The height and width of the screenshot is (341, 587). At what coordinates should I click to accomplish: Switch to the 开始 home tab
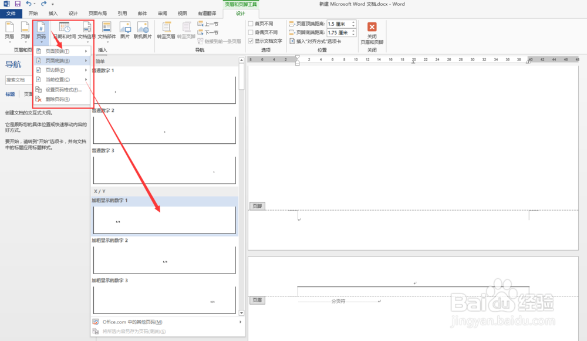[x=33, y=13]
